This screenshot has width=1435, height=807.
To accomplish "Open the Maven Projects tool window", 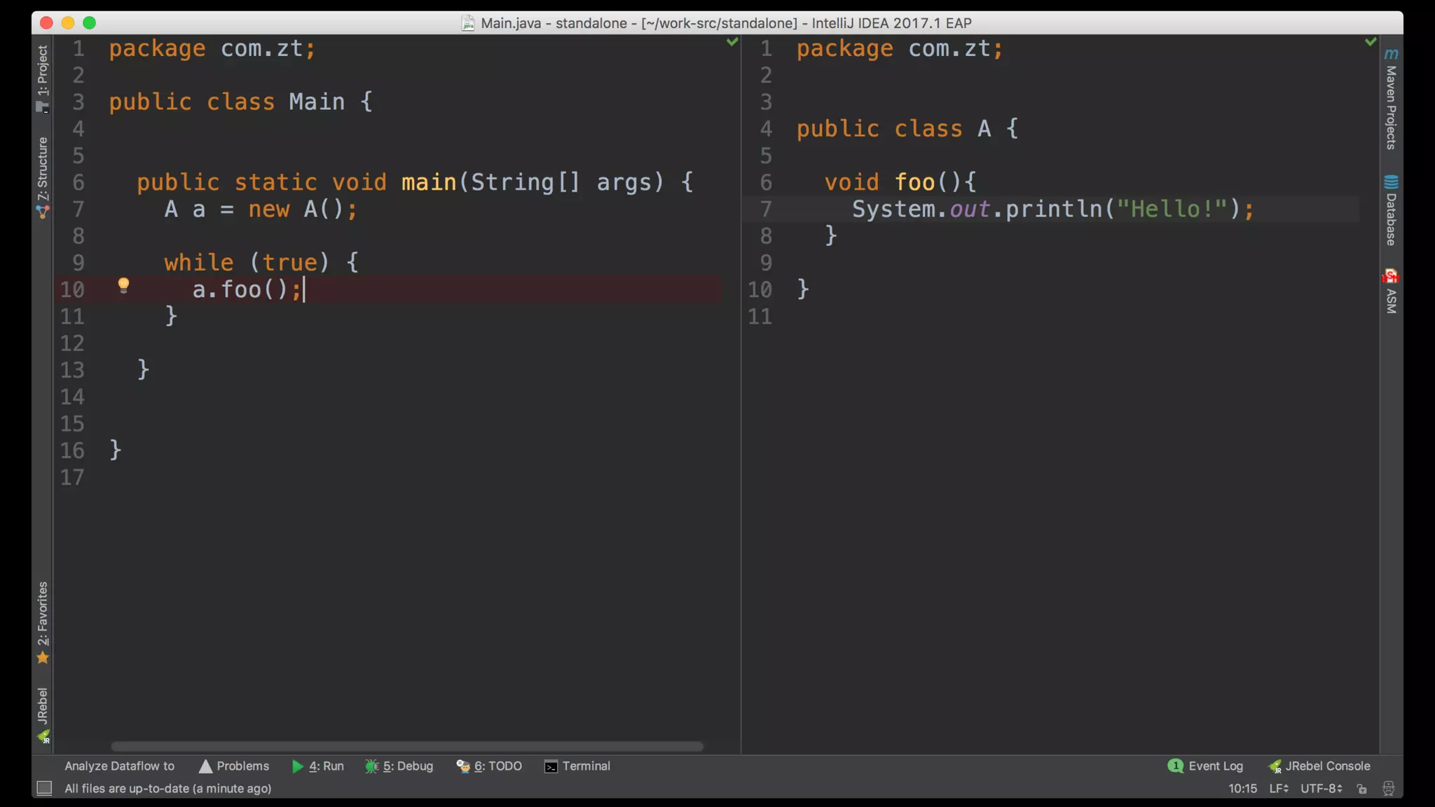I will (1391, 99).
